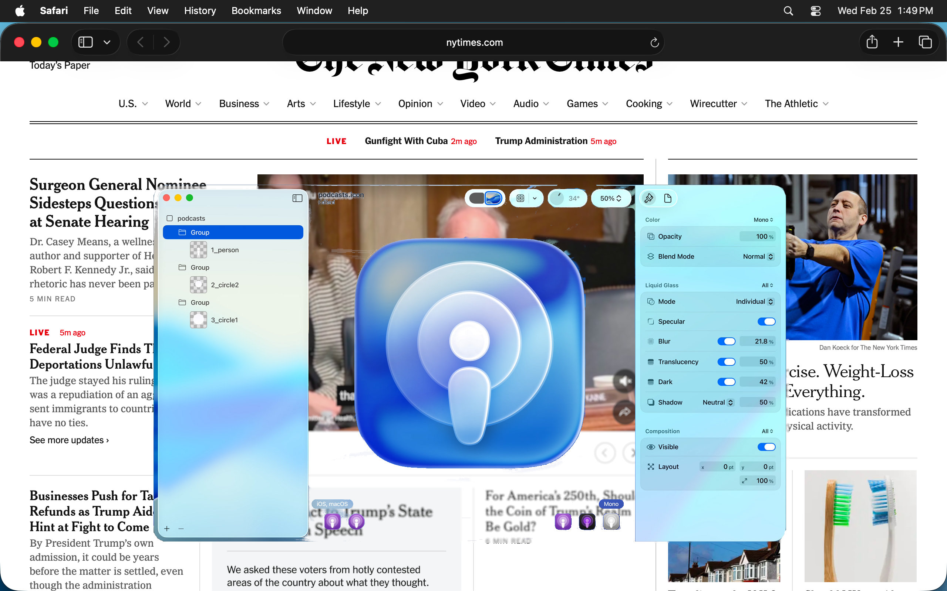Viewport: 947px width, 591px height.
Task: Open the Window menu
Action: 314,11
